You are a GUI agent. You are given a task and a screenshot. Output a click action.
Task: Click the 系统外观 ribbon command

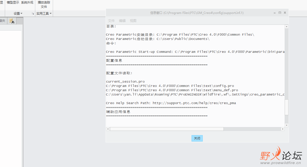(27, 3)
